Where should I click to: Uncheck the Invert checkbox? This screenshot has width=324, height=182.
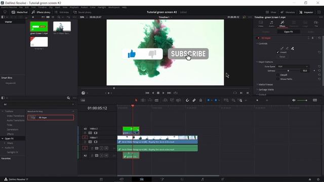278,52
